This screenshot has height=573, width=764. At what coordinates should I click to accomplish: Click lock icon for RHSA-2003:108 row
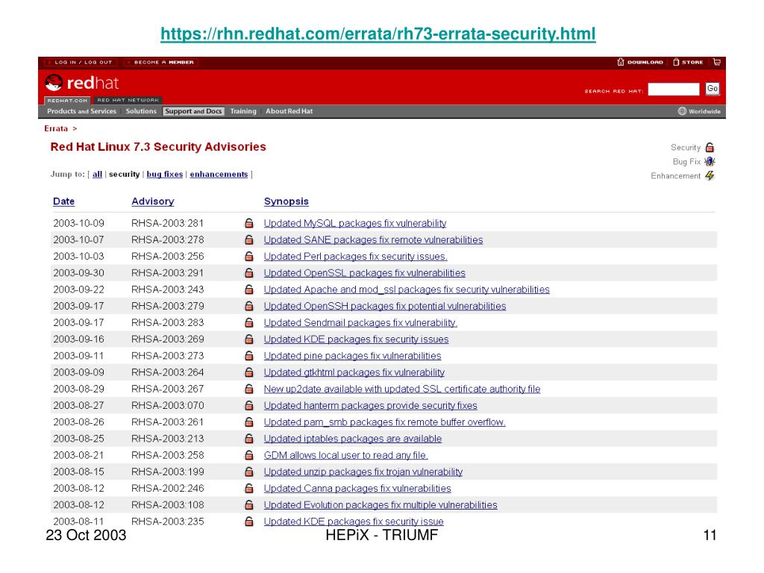click(249, 505)
